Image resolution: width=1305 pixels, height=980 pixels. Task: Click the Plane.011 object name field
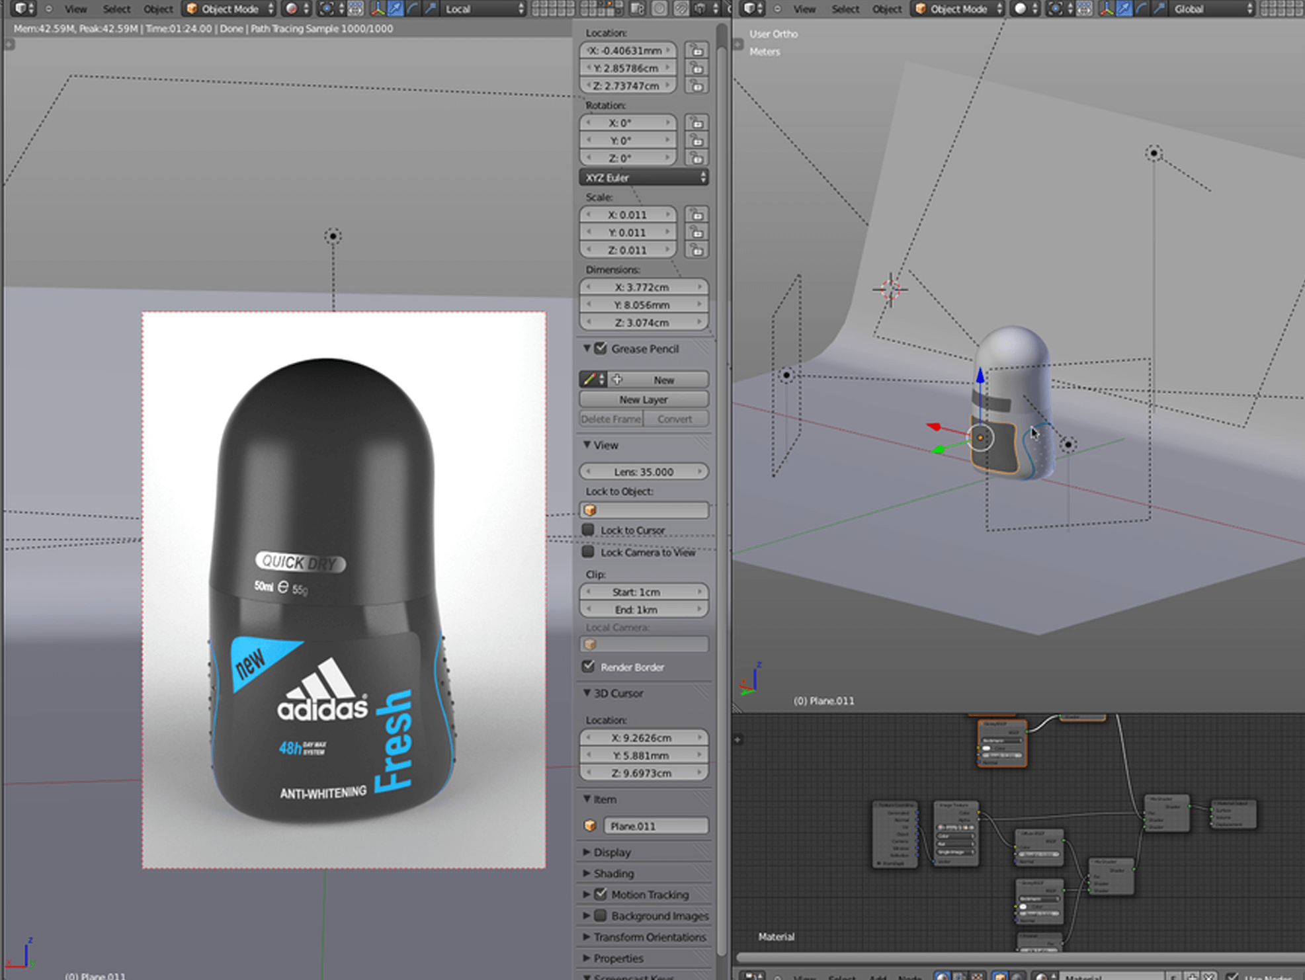[x=656, y=825]
